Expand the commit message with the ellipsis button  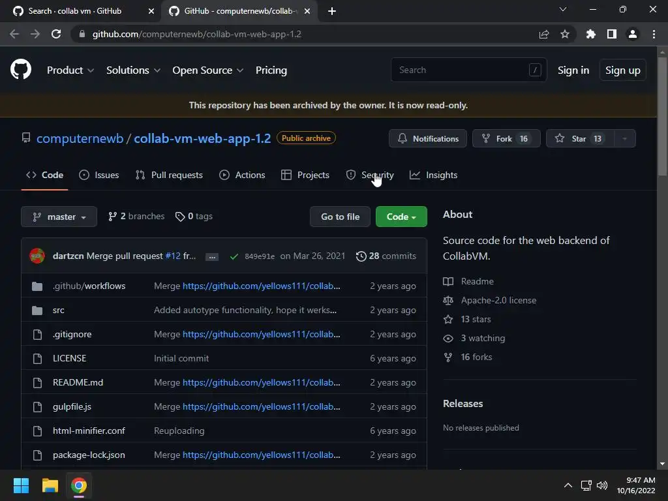click(212, 257)
